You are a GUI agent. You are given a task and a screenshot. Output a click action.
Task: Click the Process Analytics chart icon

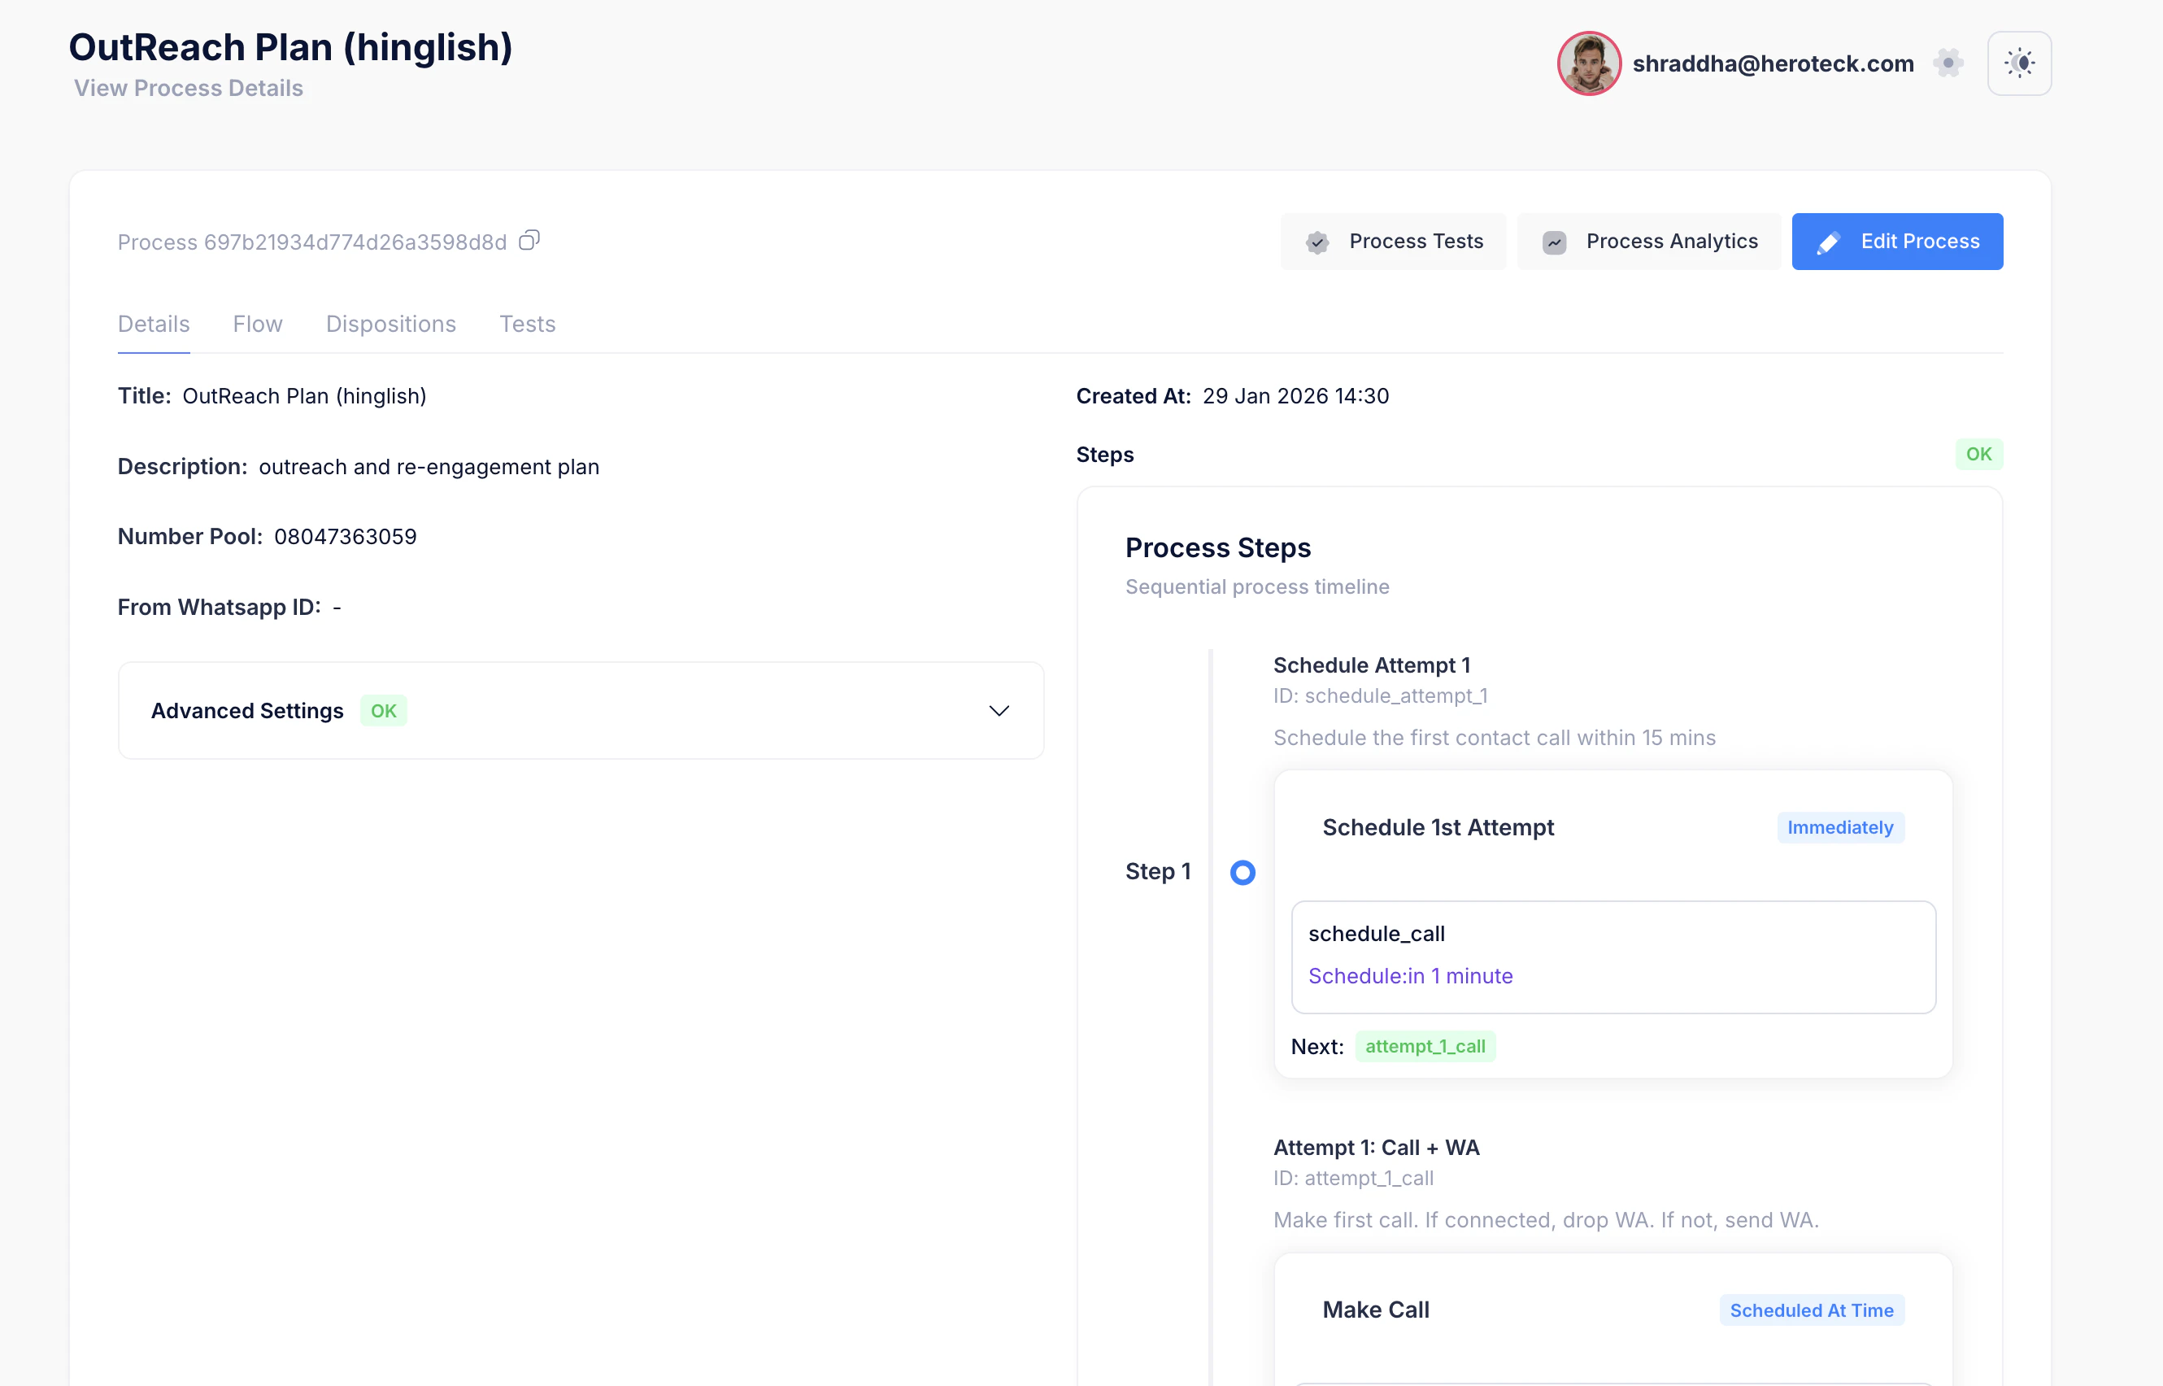click(x=1554, y=242)
